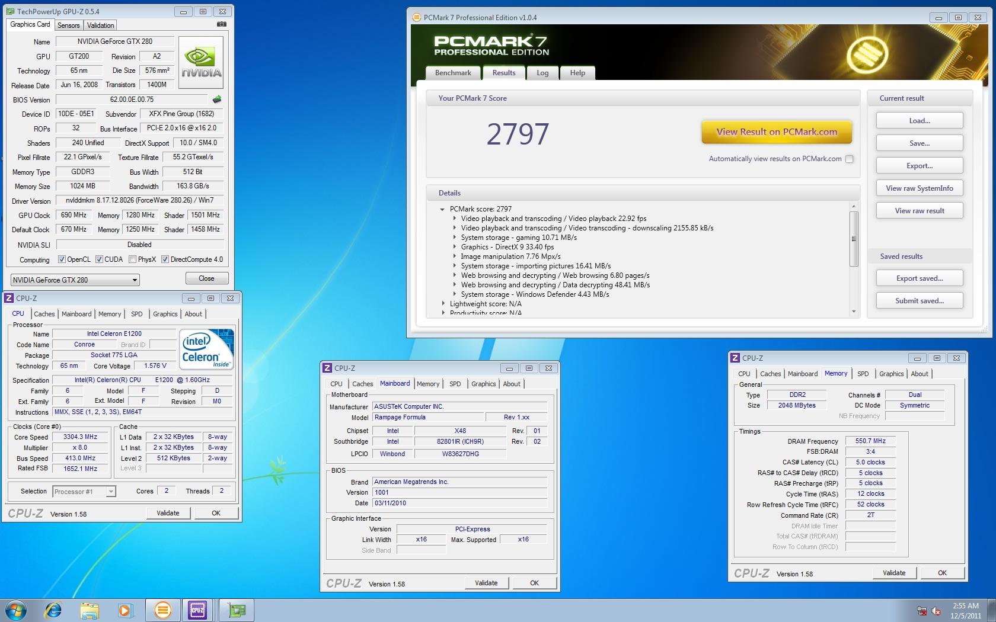The width and height of the screenshot is (996, 622).
Task: Click the Export saved... button
Action: 920,278
